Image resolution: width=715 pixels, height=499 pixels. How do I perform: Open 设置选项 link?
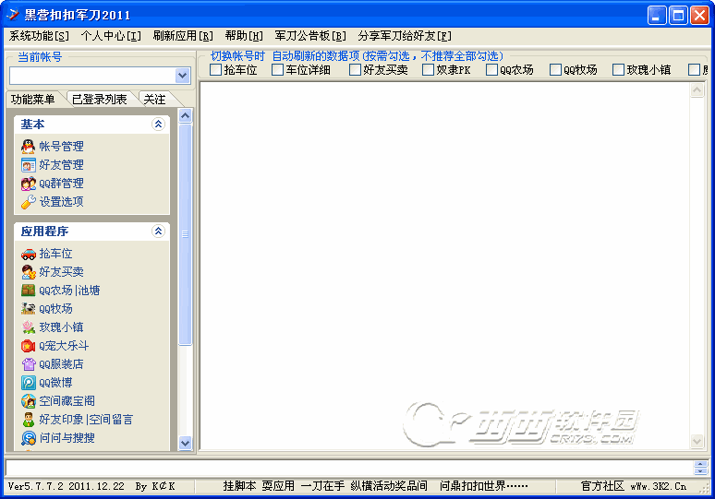[x=61, y=202]
